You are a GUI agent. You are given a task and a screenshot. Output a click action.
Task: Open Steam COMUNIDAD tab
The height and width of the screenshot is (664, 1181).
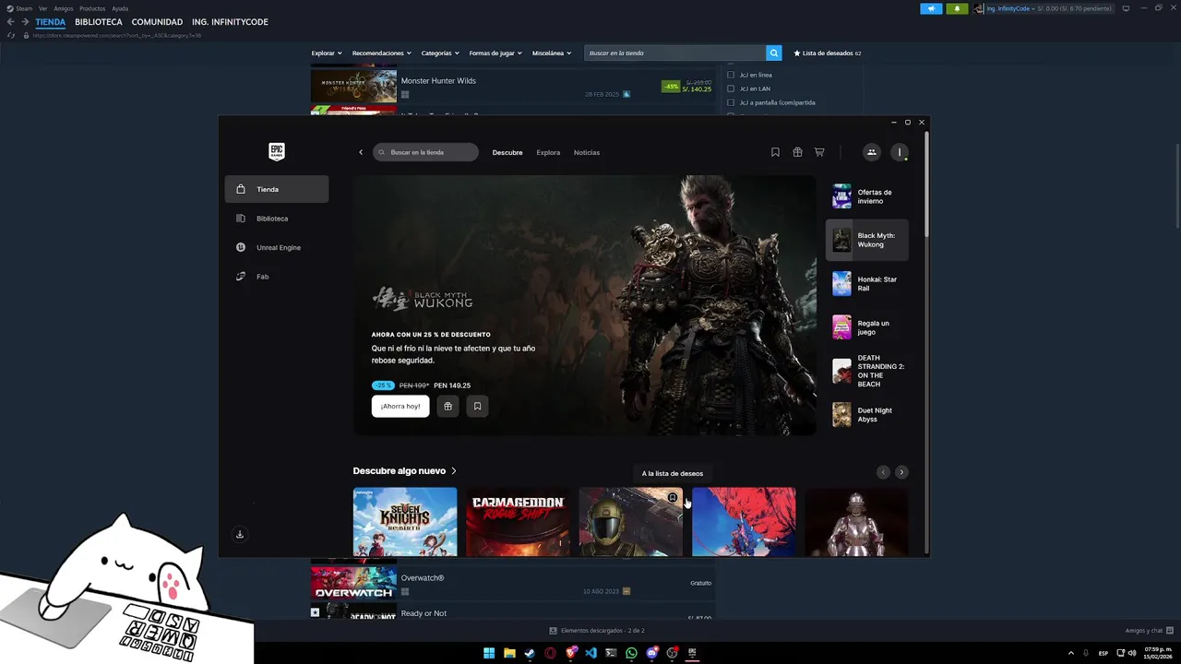[x=157, y=21]
